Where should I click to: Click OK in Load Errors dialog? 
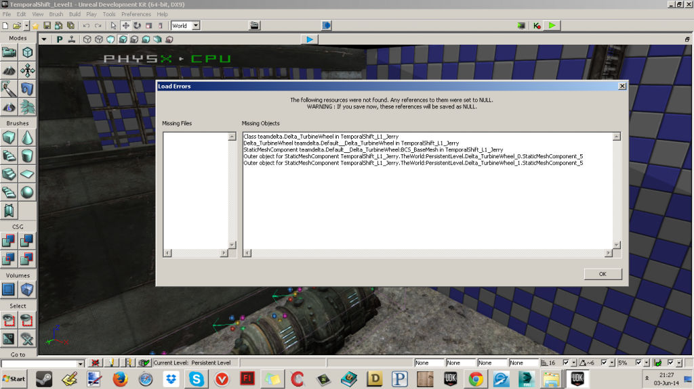click(x=603, y=274)
